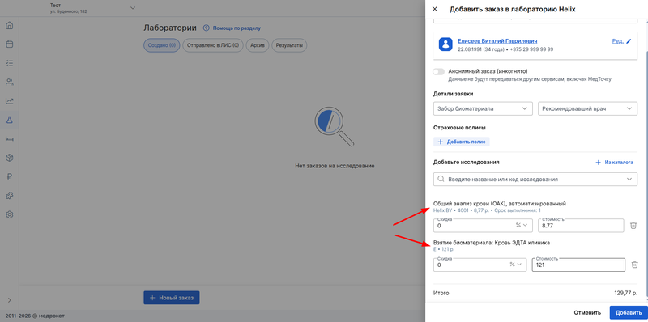Open patient link Елисеев Виталий Гаврилович

497,41
